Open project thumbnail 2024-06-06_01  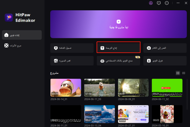(133, 88)
